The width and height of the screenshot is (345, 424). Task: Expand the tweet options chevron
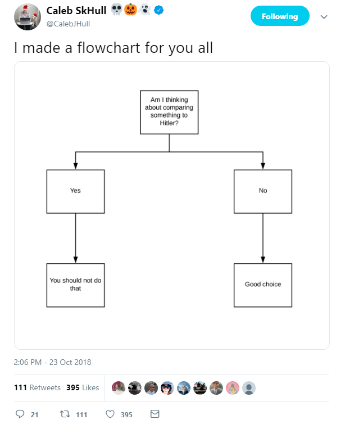coord(324,17)
